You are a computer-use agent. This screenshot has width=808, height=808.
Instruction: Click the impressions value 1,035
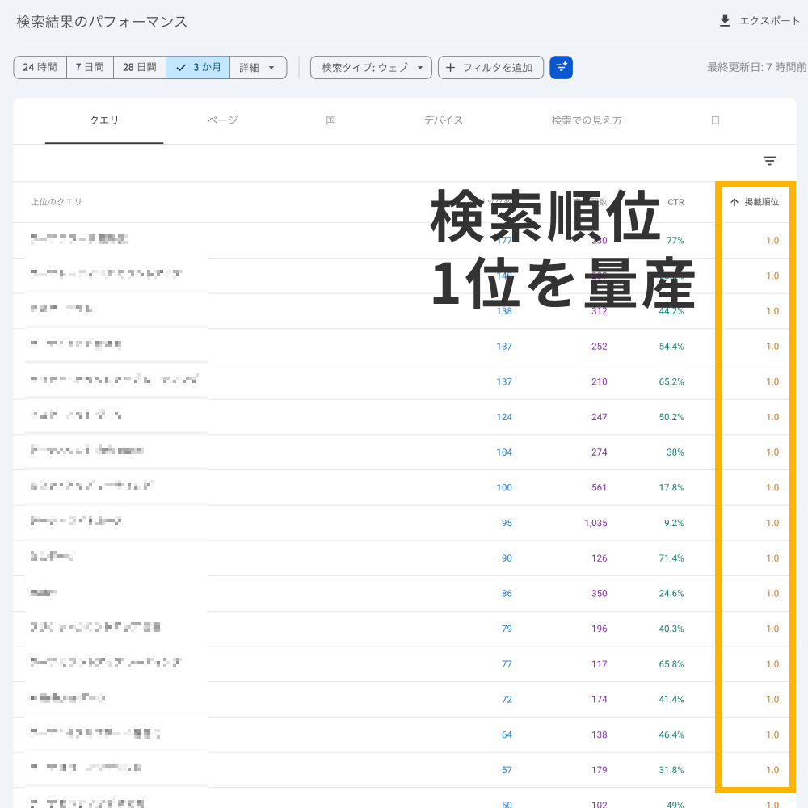[x=595, y=523]
